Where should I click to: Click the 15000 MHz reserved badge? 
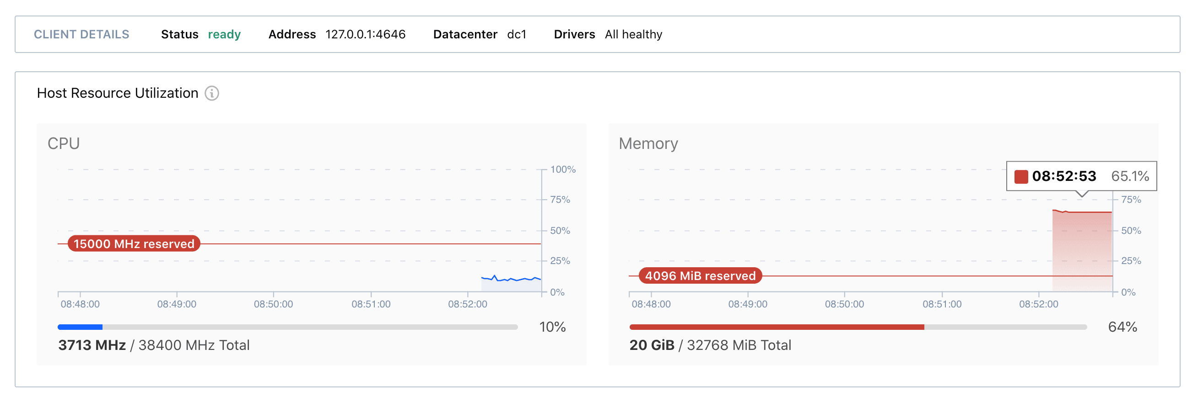click(x=134, y=243)
